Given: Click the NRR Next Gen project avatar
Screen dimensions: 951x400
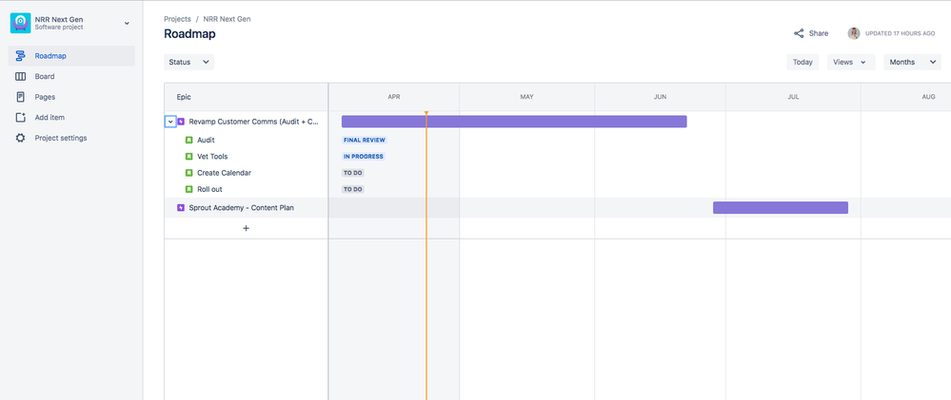Looking at the screenshot, I should click(21, 23).
